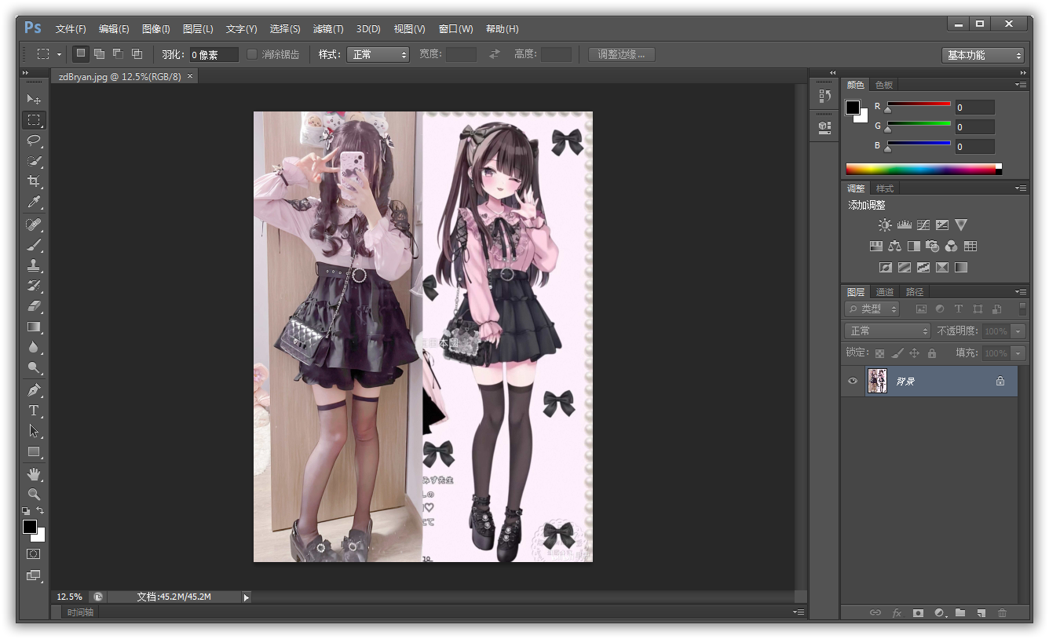This screenshot has height=639, width=1049.
Task: Select the Zoom tool in toolbox
Action: [x=34, y=495]
